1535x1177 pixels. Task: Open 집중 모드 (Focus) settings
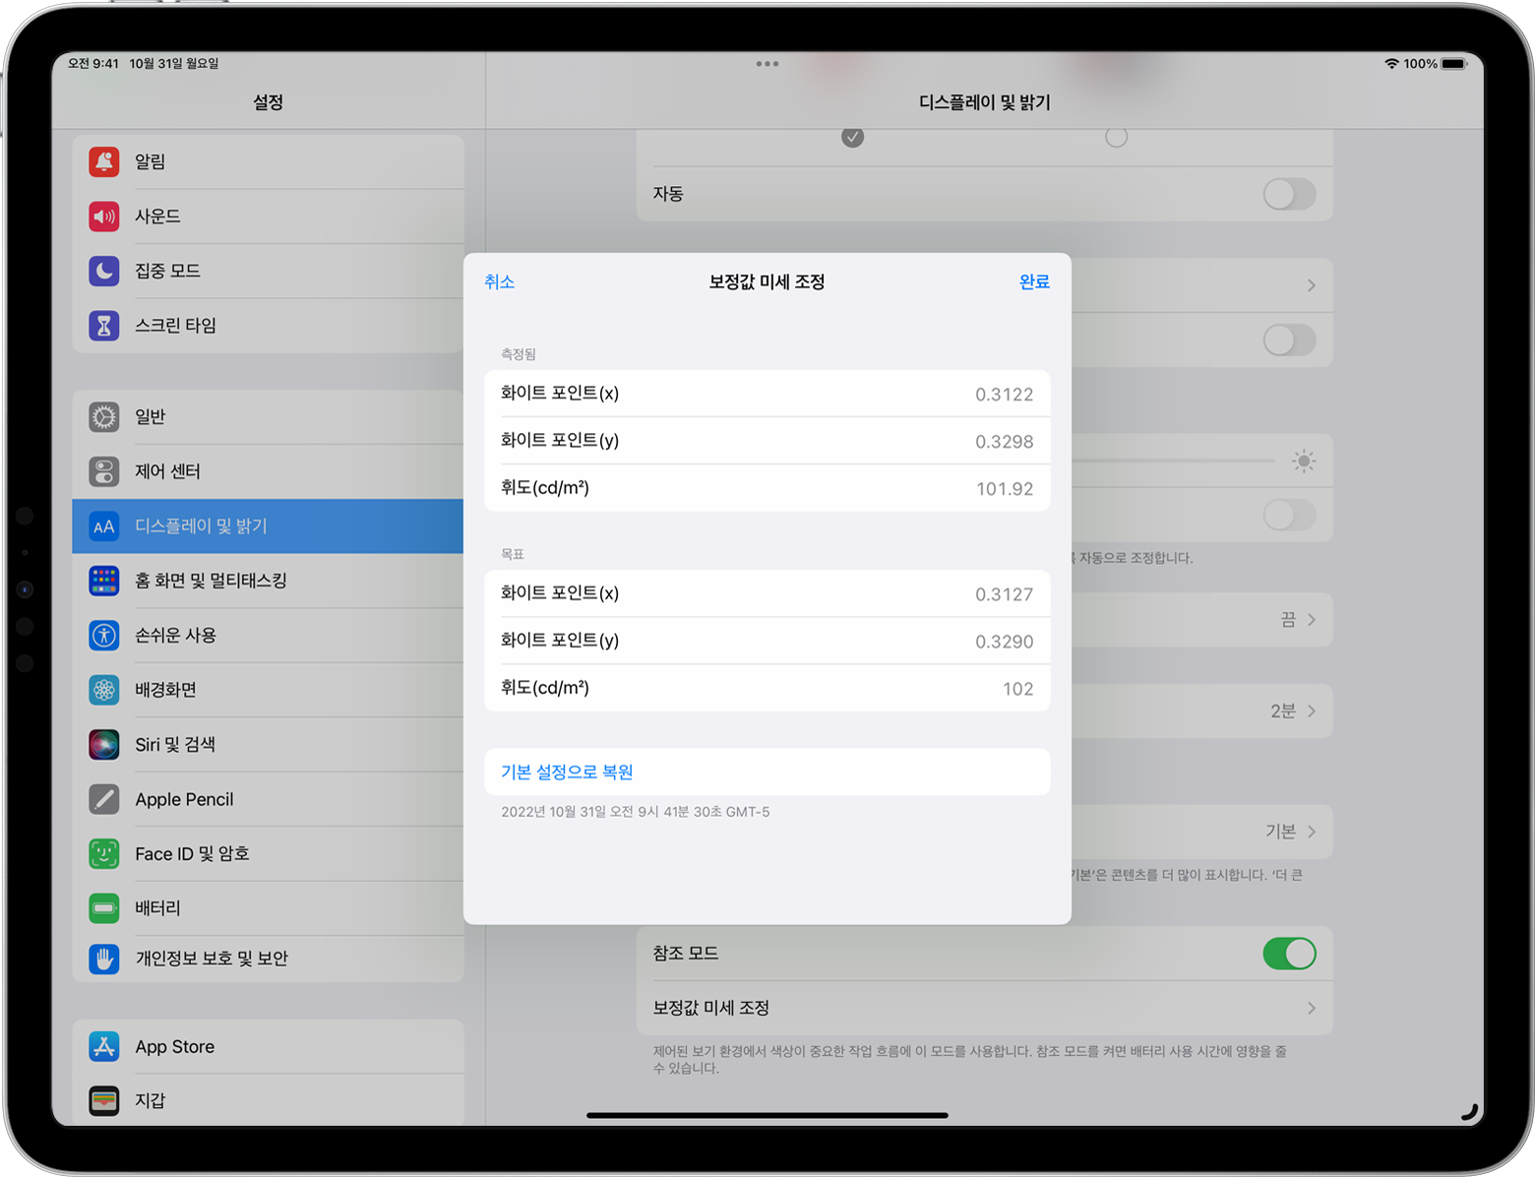[x=167, y=271]
